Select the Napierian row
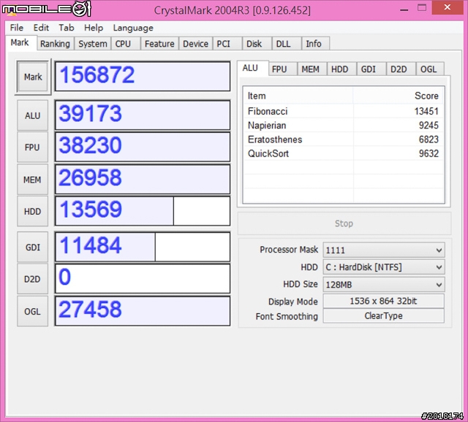The height and width of the screenshot is (422, 468). coord(343,125)
